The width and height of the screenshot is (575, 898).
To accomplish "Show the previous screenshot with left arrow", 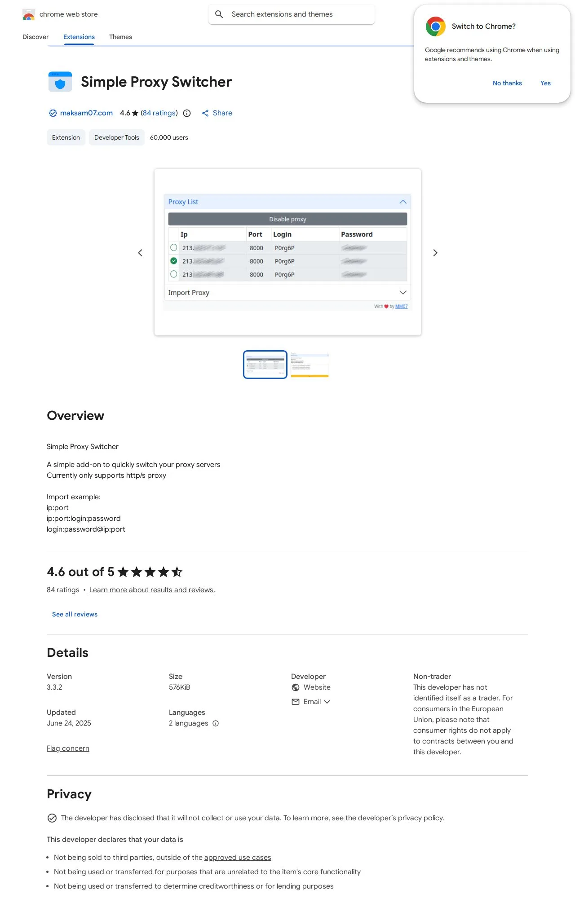I will tap(140, 253).
